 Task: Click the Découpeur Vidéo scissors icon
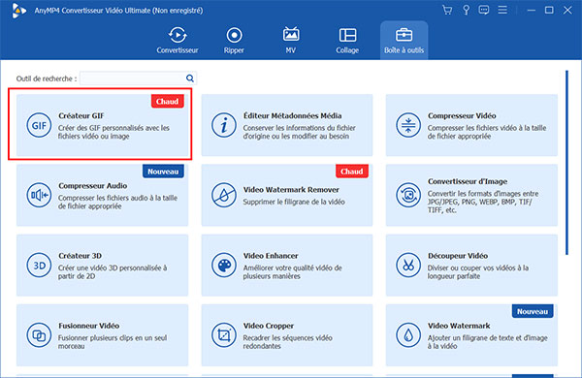pyautogui.click(x=408, y=266)
